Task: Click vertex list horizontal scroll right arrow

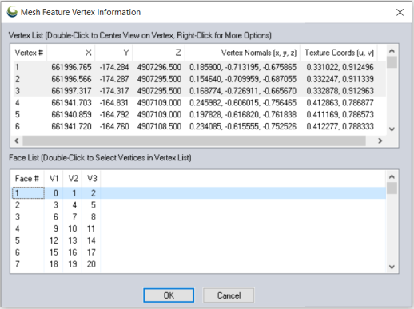Action: pos(380,141)
